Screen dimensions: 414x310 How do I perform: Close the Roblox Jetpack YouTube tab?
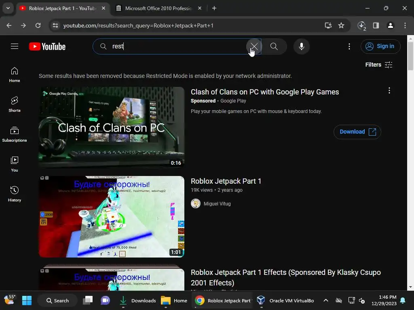(x=103, y=8)
